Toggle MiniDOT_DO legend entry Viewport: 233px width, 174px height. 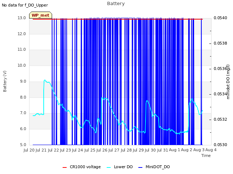pos(154,167)
